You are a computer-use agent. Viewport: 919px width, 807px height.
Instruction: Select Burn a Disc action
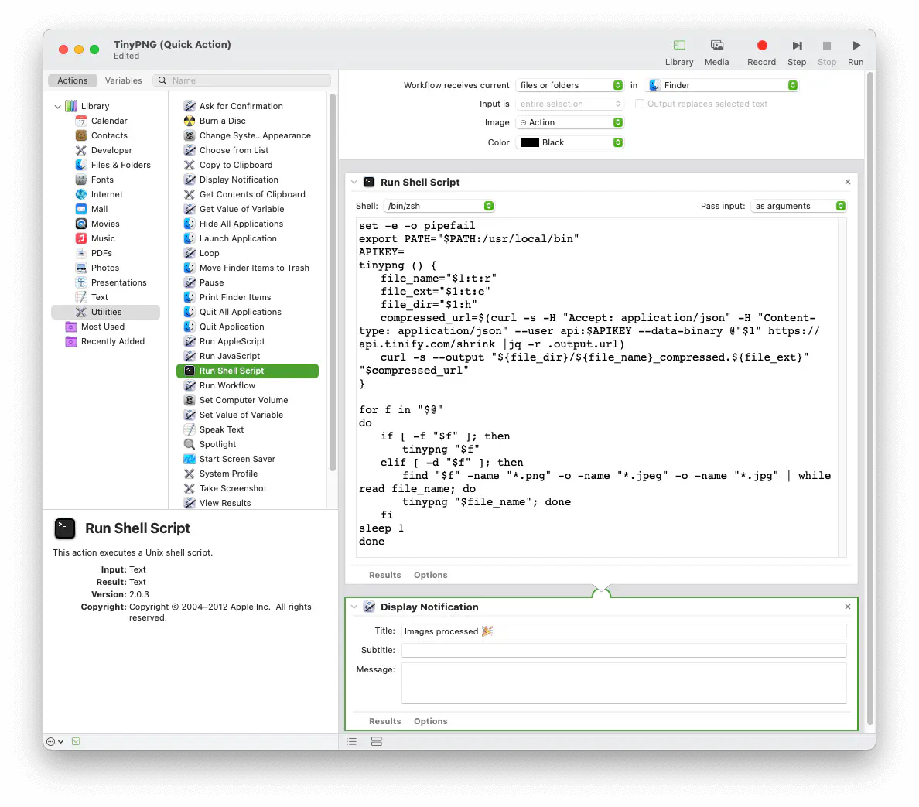[x=223, y=121]
